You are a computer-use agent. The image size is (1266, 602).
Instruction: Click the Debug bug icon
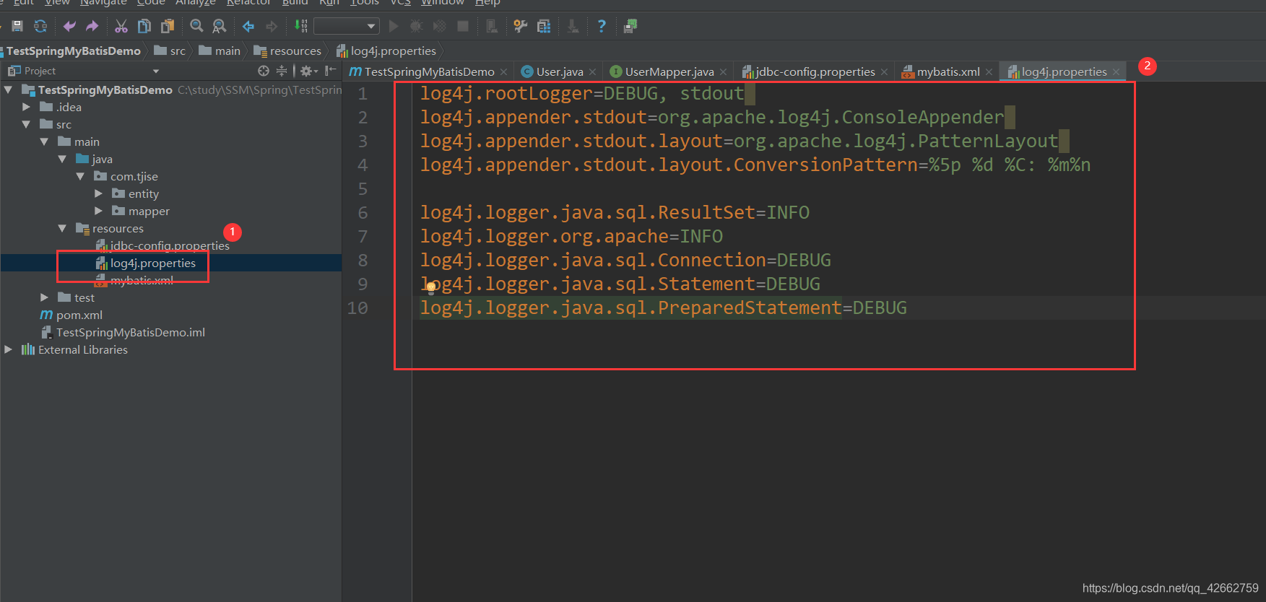point(416,27)
